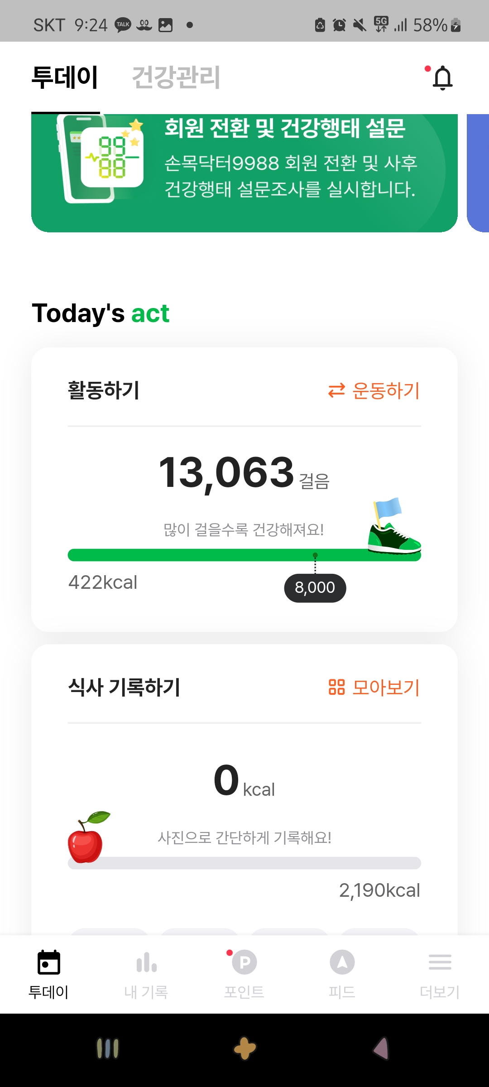Switch to the 건강관리 tab
Viewport: 489px width, 1087px height.
[176, 77]
